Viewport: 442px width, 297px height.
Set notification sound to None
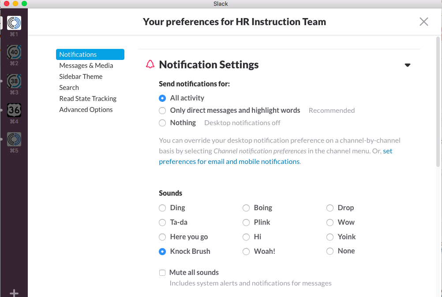tap(330, 251)
